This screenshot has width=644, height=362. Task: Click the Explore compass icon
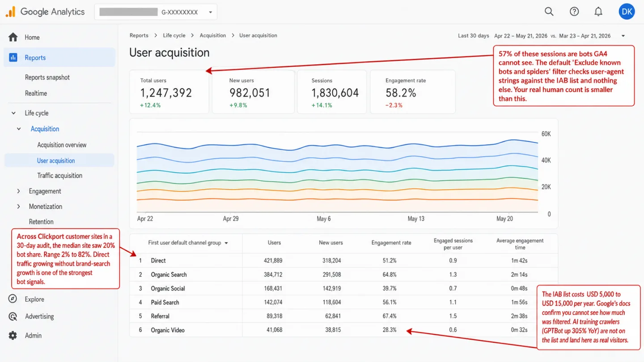coord(13,299)
